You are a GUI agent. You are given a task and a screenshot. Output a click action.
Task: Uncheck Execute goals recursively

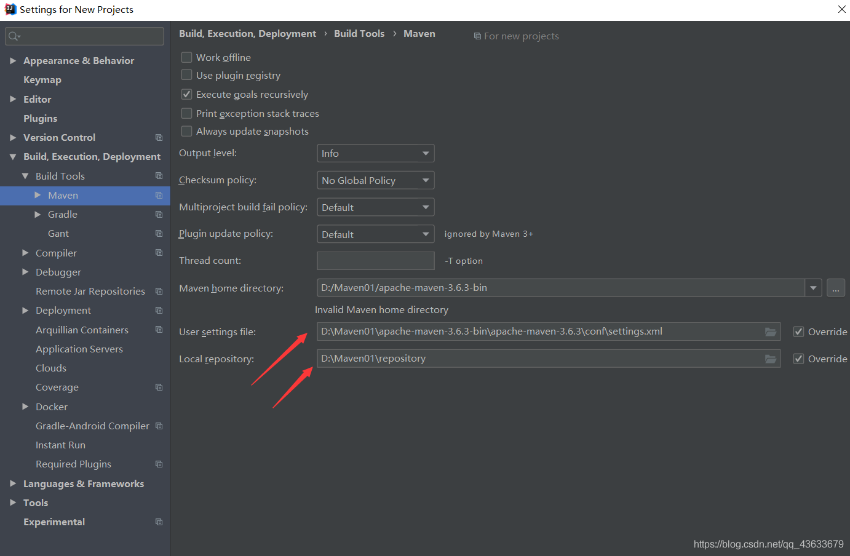[186, 94]
